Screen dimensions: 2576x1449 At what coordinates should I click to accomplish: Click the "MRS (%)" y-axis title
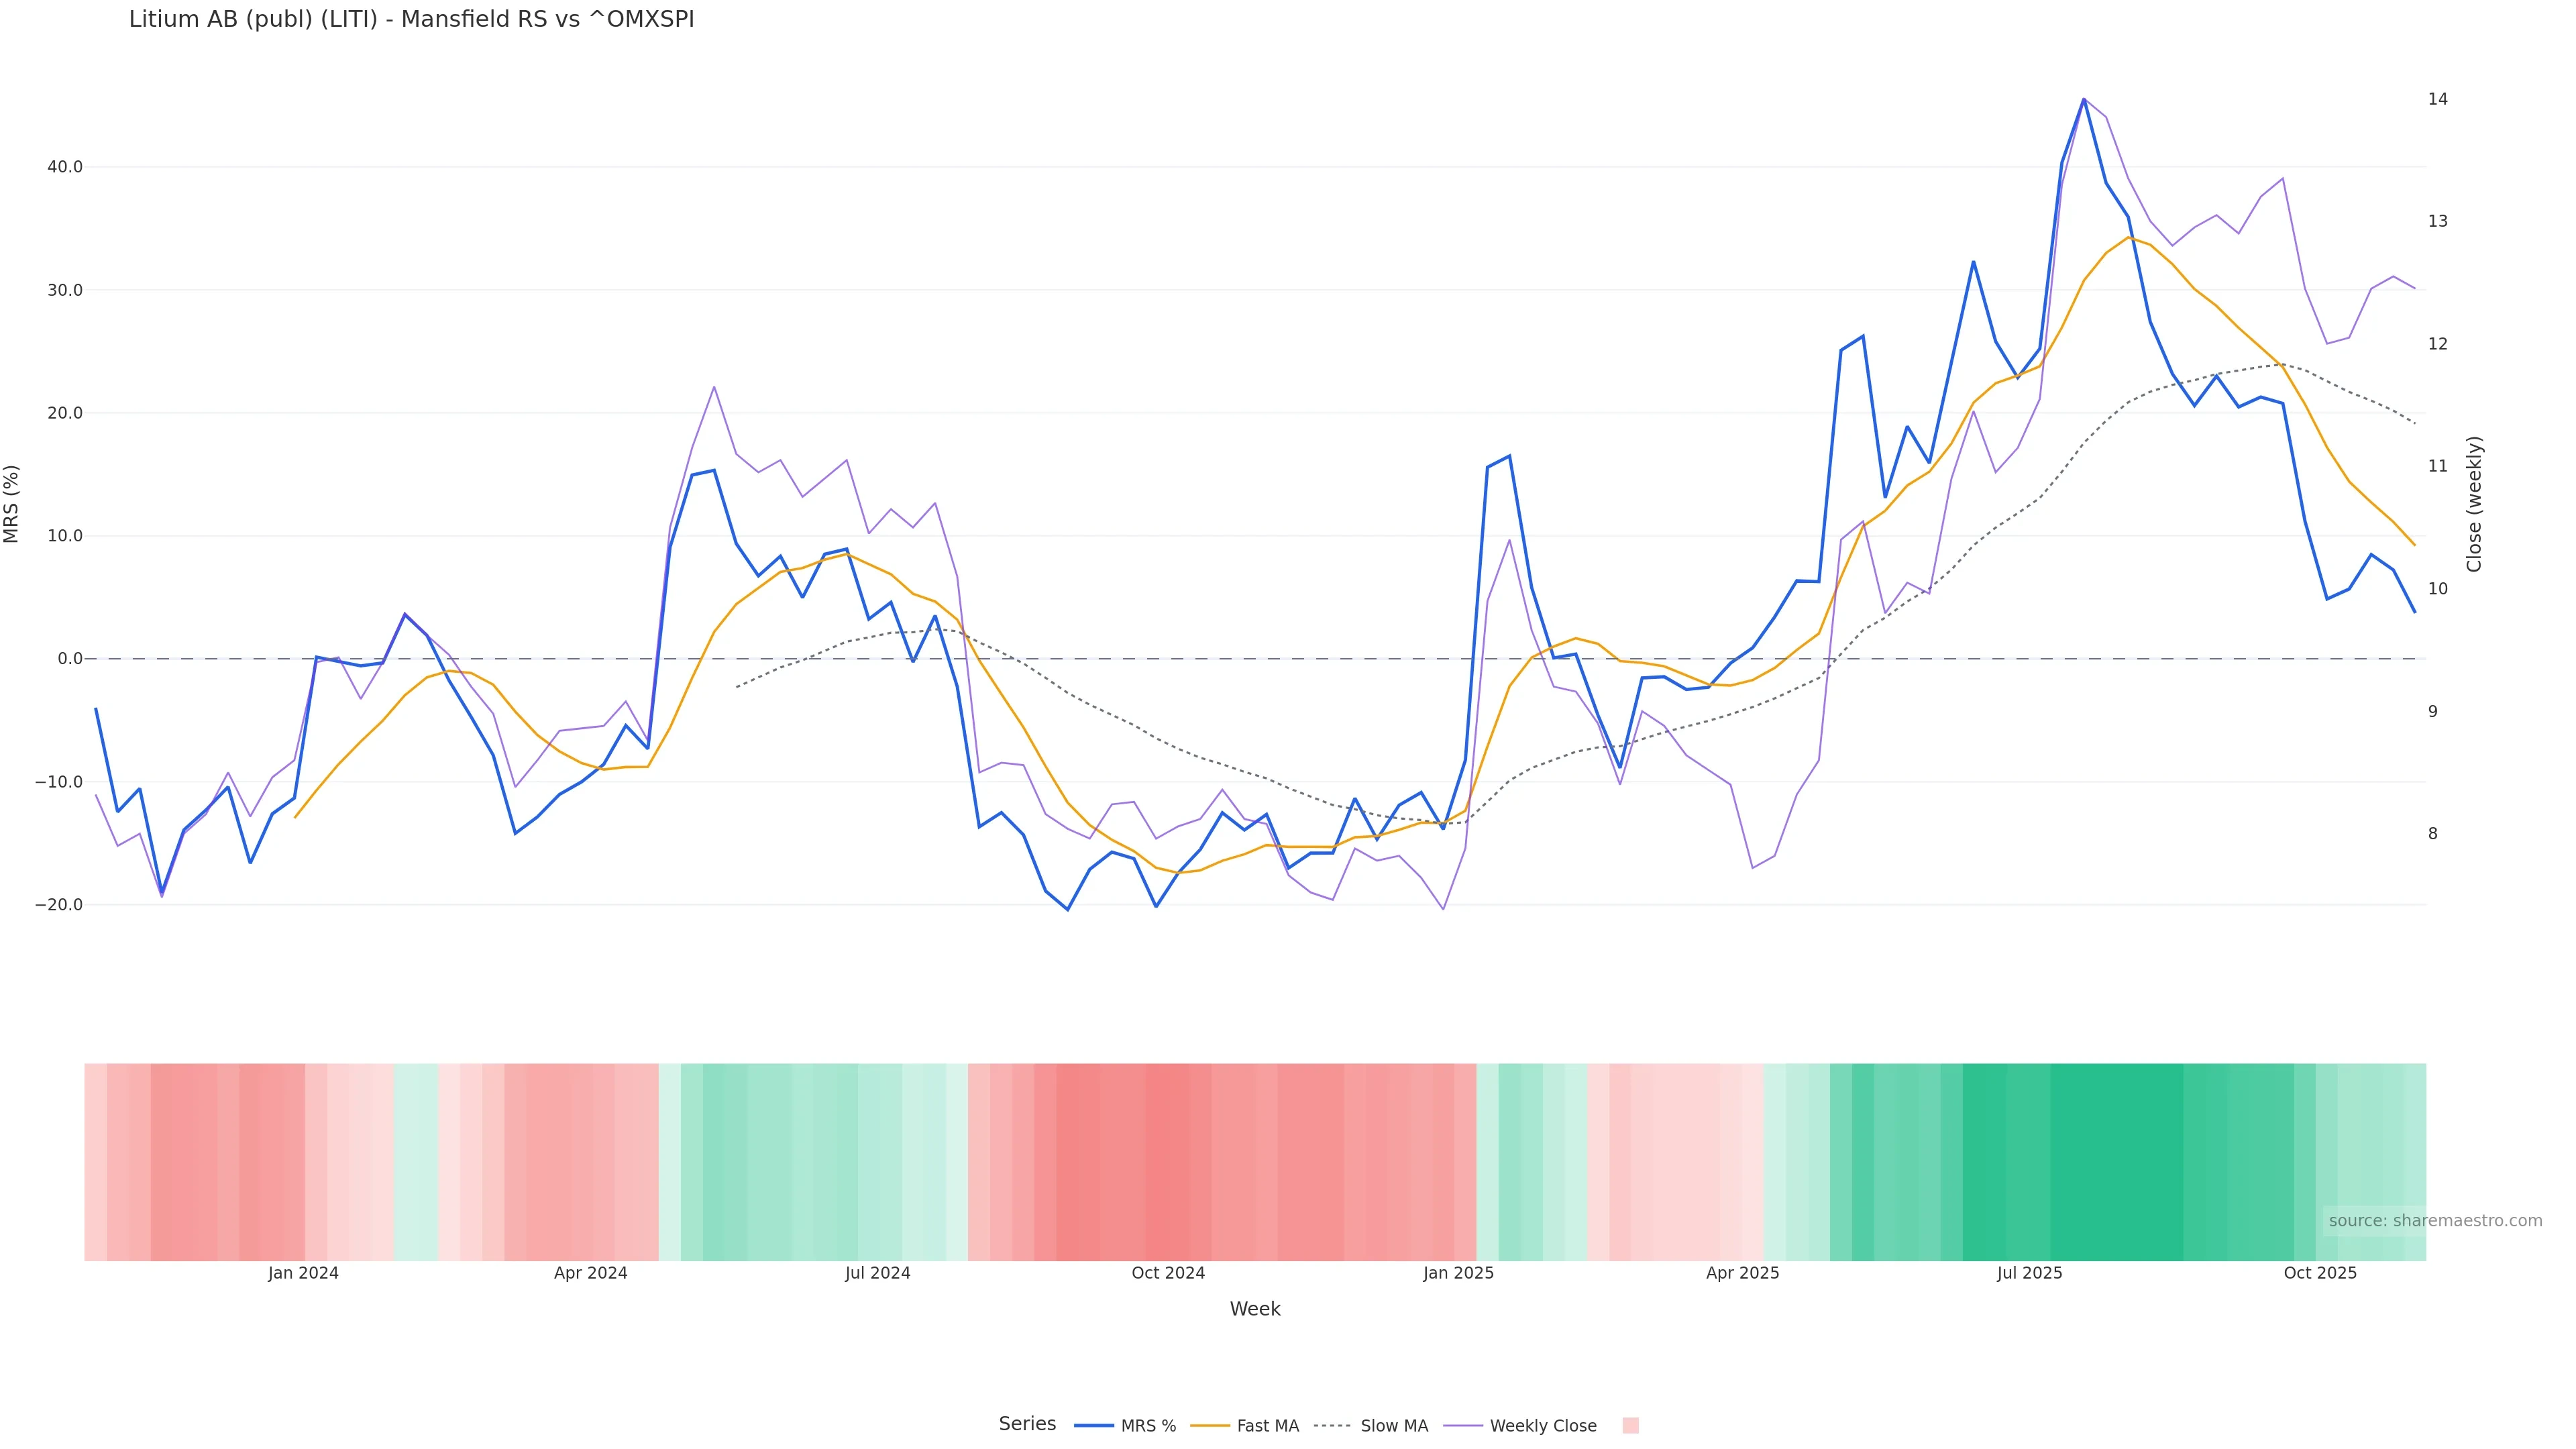(x=12, y=504)
